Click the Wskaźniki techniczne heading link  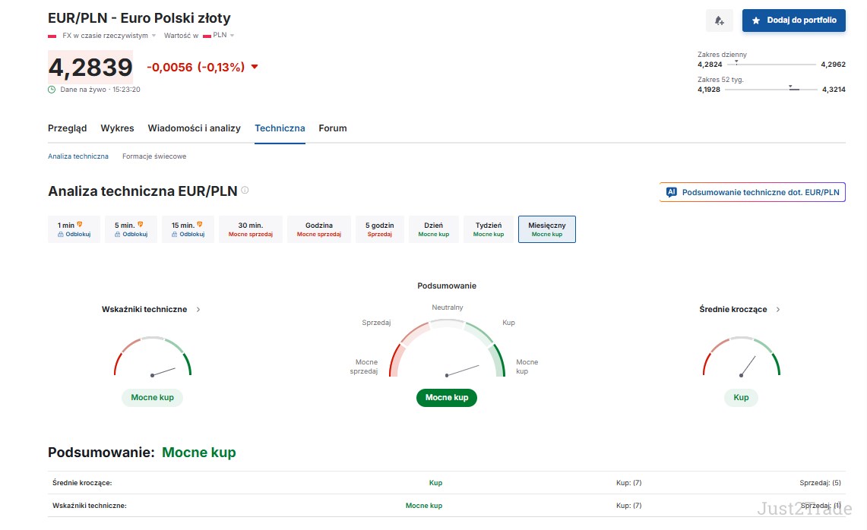click(144, 310)
